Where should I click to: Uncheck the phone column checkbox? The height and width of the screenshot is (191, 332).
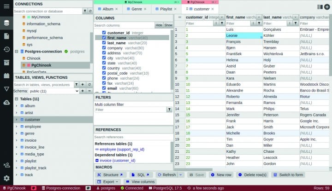(x=104, y=78)
